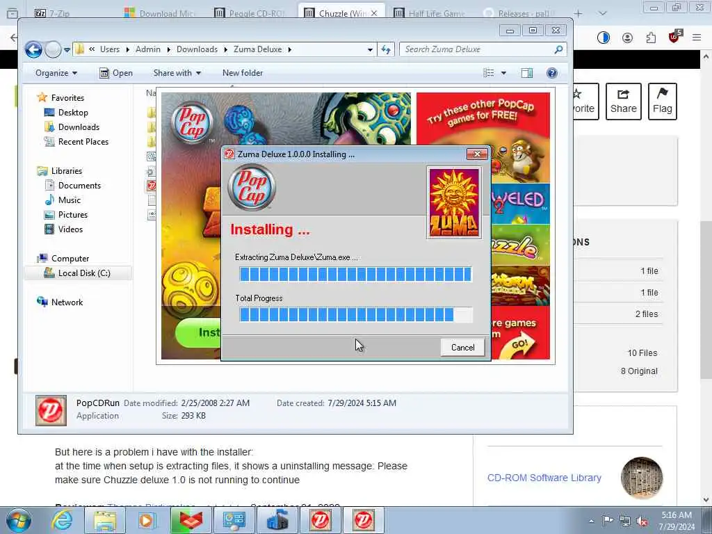The image size is (712, 534).
Task: Open Documents library
Action: point(79,185)
